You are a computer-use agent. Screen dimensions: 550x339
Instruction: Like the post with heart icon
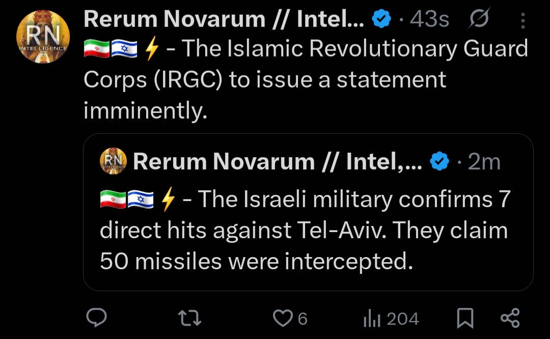tap(282, 318)
